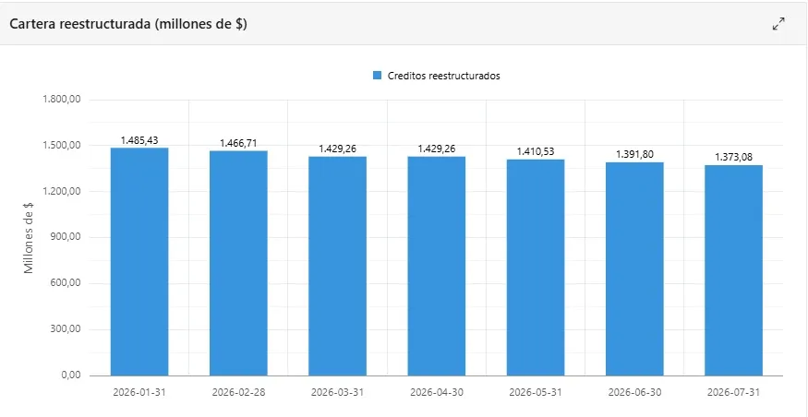
Task: Click the 1.391,80 data label
Action: tap(634, 154)
